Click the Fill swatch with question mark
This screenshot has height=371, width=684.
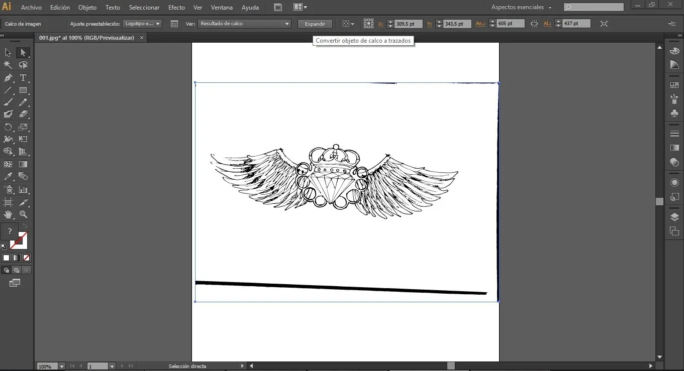(x=10, y=231)
